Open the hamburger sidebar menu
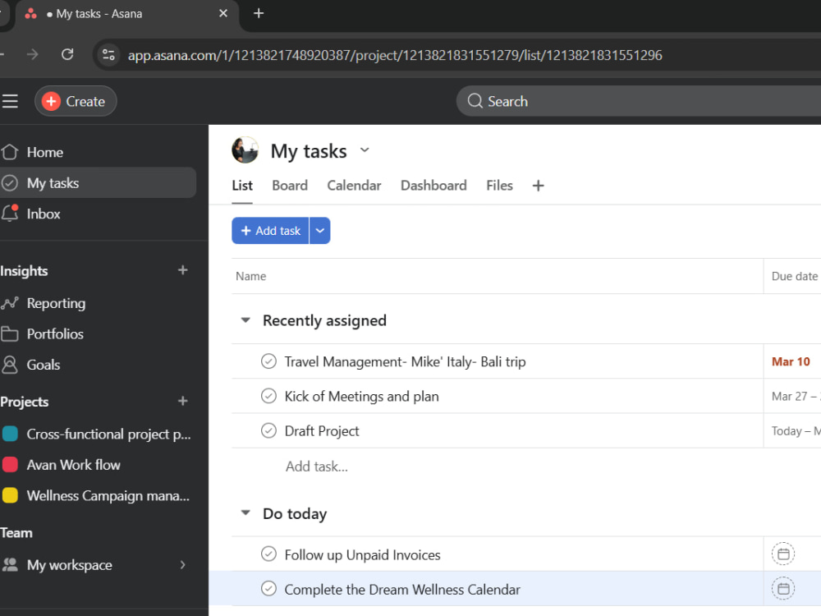 tap(9, 101)
